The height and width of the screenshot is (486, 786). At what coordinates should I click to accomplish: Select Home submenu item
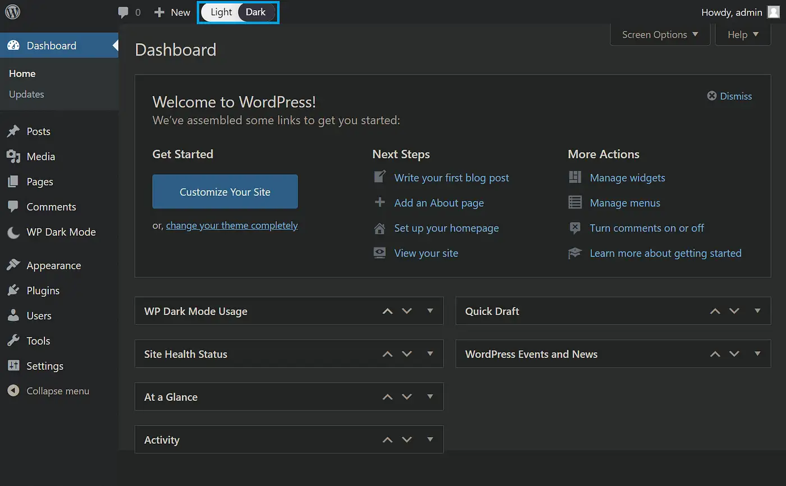[22, 74]
